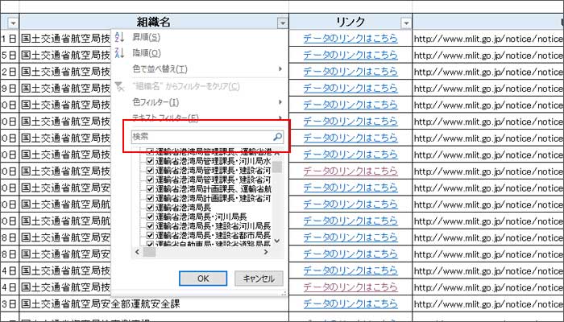Viewport: 564px width, 322px height.
Task: Click the filter list horizontal scroll-right arrow
Action: click(x=267, y=251)
